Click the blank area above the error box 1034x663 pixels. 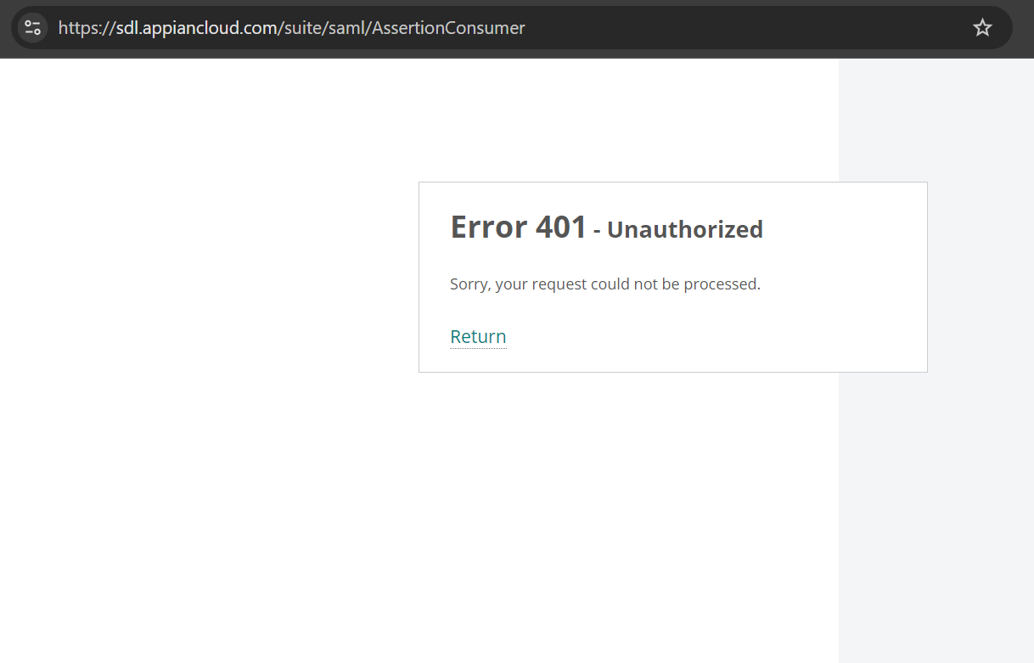628,119
